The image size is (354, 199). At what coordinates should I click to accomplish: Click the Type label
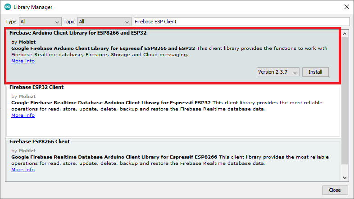click(11, 22)
